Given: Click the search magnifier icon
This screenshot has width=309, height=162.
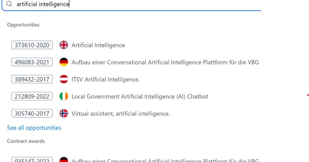Looking at the screenshot, I should (9, 4).
